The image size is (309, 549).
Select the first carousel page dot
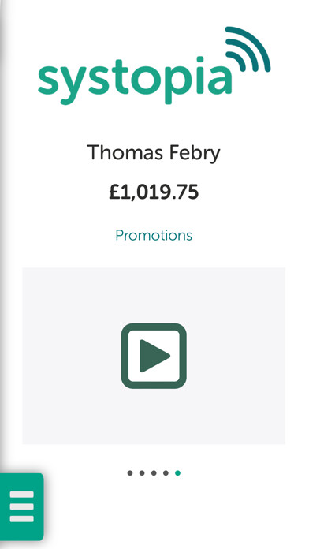point(130,473)
